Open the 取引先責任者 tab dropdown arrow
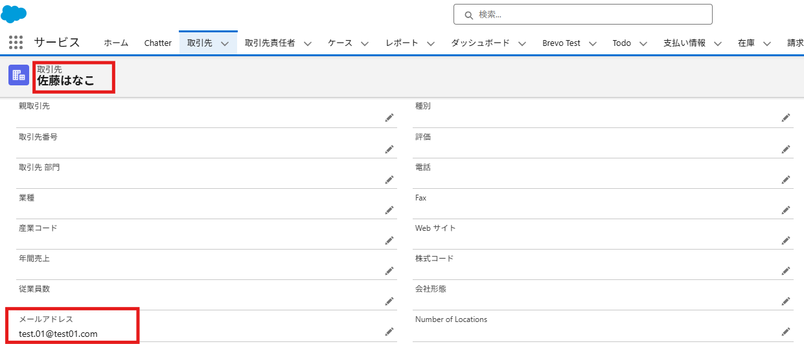 click(308, 43)
